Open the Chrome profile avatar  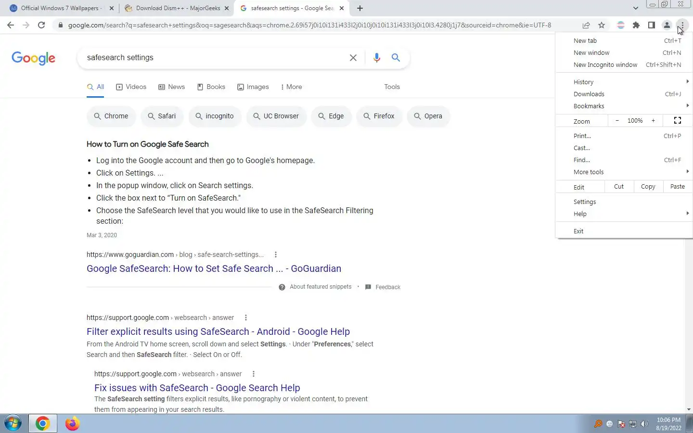(667, 25)
